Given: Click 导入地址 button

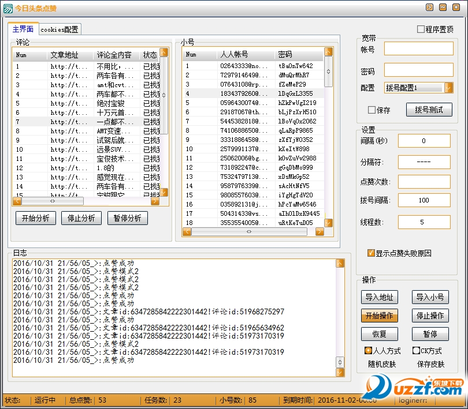Looking at the screenshot, I should [x=380, y=297].
